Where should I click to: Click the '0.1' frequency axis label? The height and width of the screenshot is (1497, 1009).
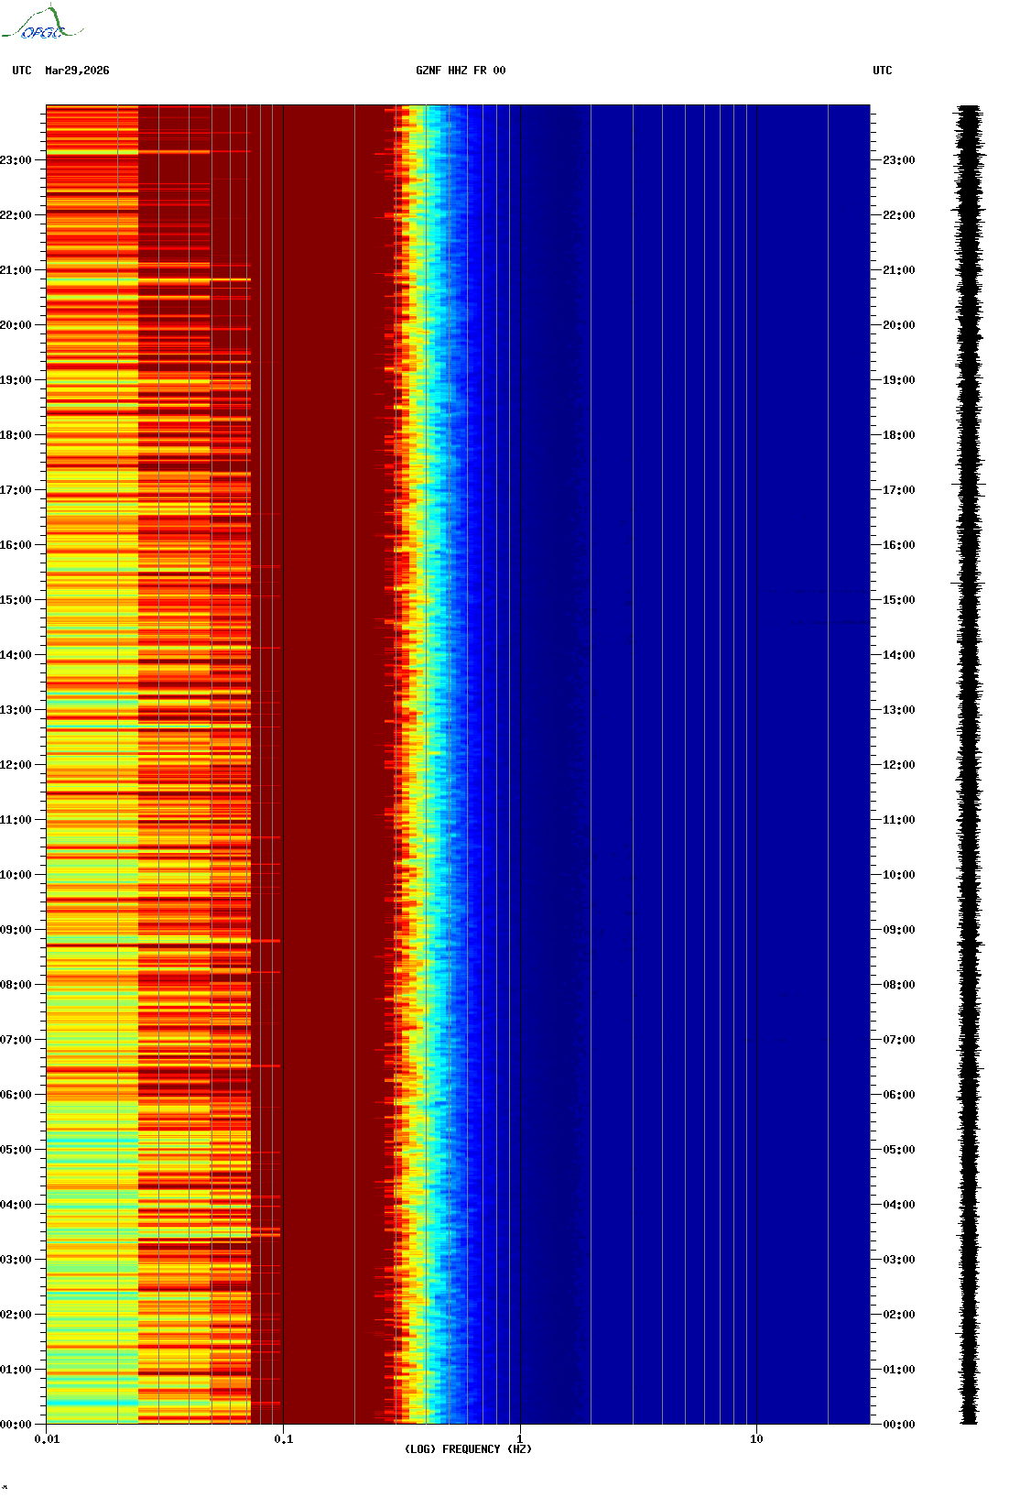tap(284, 1439)
